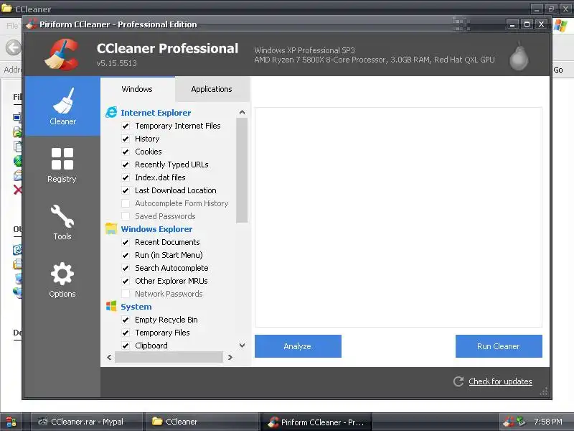Toggle Search Autocomplete checkbox
The image size is (574, 431).
coord(126,268)
